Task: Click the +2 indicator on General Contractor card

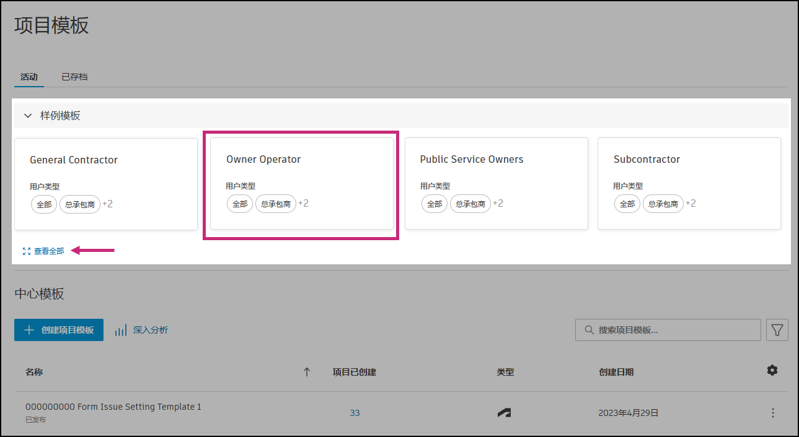Action: click(x=108, y=204)
